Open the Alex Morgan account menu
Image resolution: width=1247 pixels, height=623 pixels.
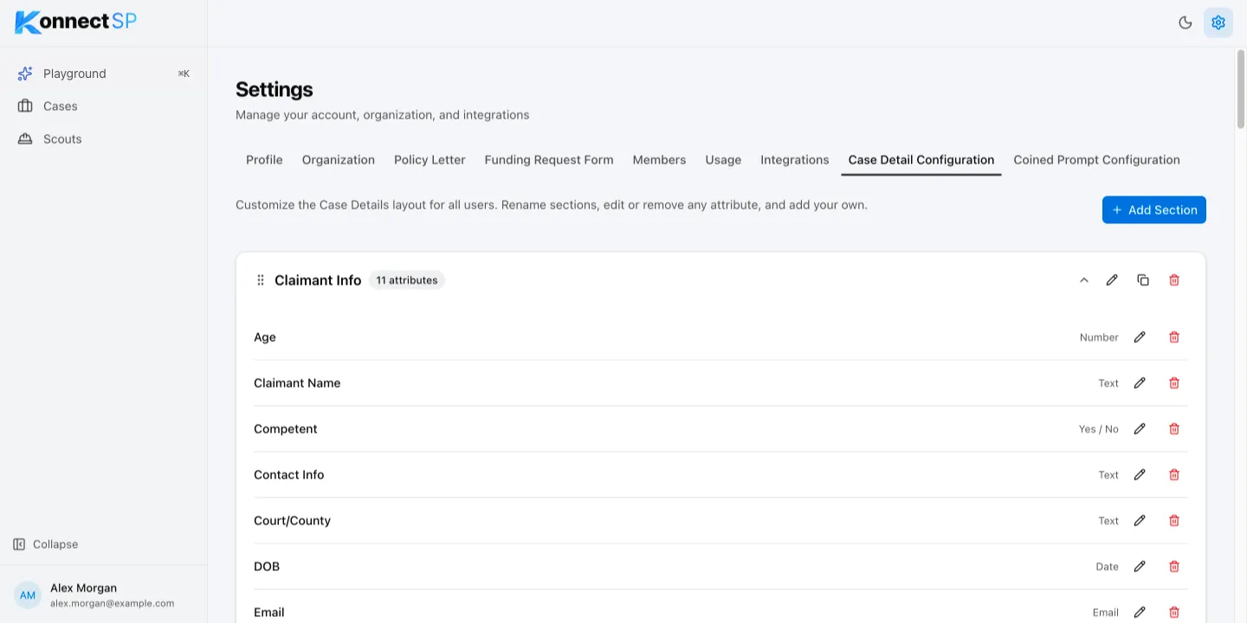103,594
